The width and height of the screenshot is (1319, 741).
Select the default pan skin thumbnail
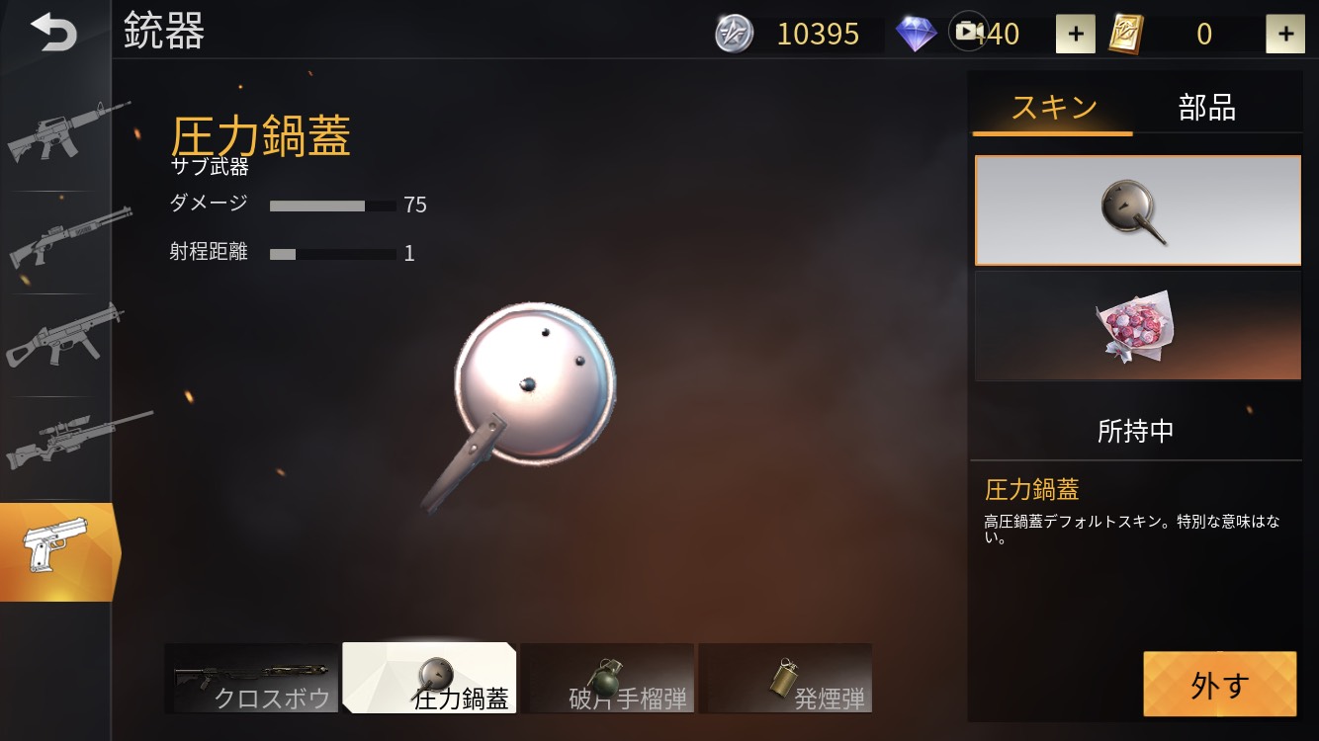1138,210
